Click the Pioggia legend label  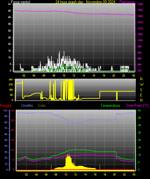(6, 105)
